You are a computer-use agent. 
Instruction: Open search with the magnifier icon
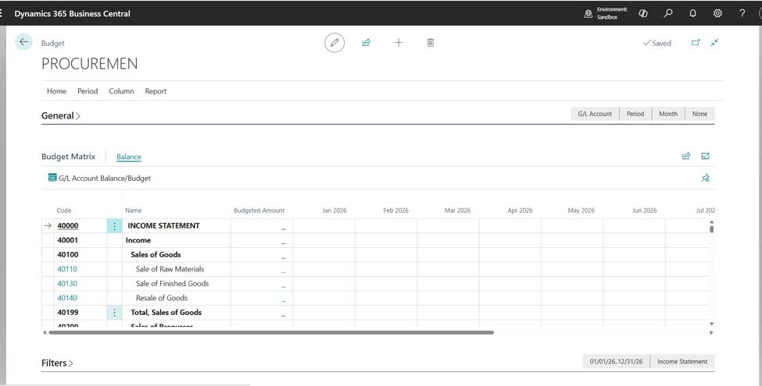pyautogui.click(x=668, y=13)
